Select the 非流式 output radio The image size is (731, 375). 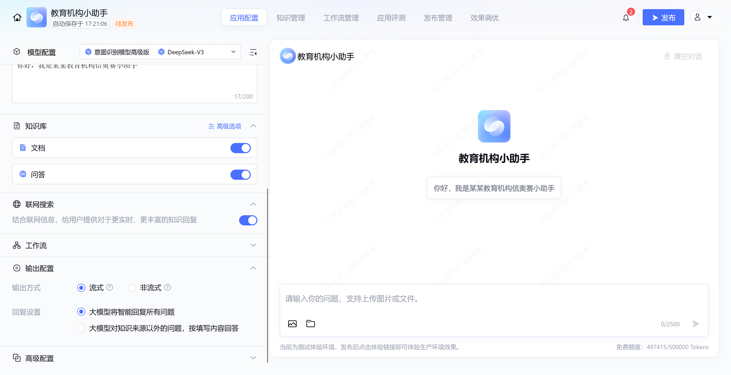(x=132, y=288)
